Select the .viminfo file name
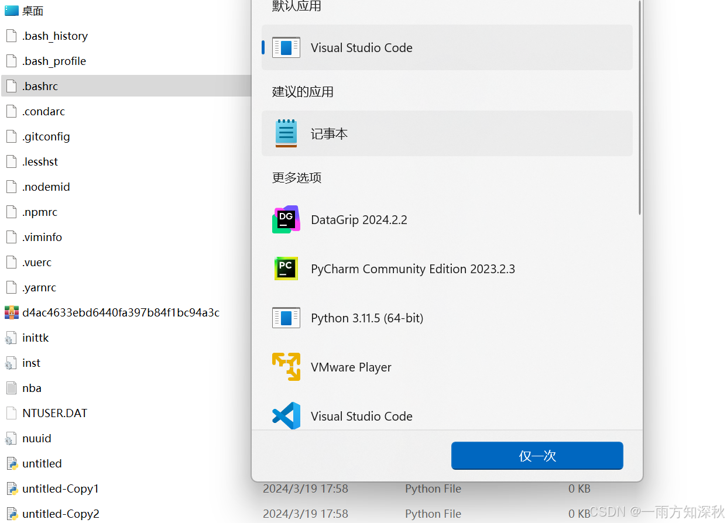Viewport: 727px width, 523px height. pos(42,237)
